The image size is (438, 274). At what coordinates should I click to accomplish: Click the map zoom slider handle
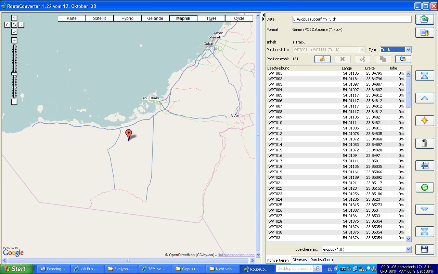tap(14, 74)
